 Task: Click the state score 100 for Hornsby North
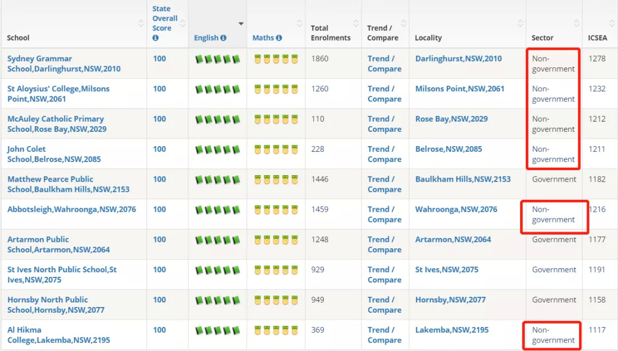159,300
